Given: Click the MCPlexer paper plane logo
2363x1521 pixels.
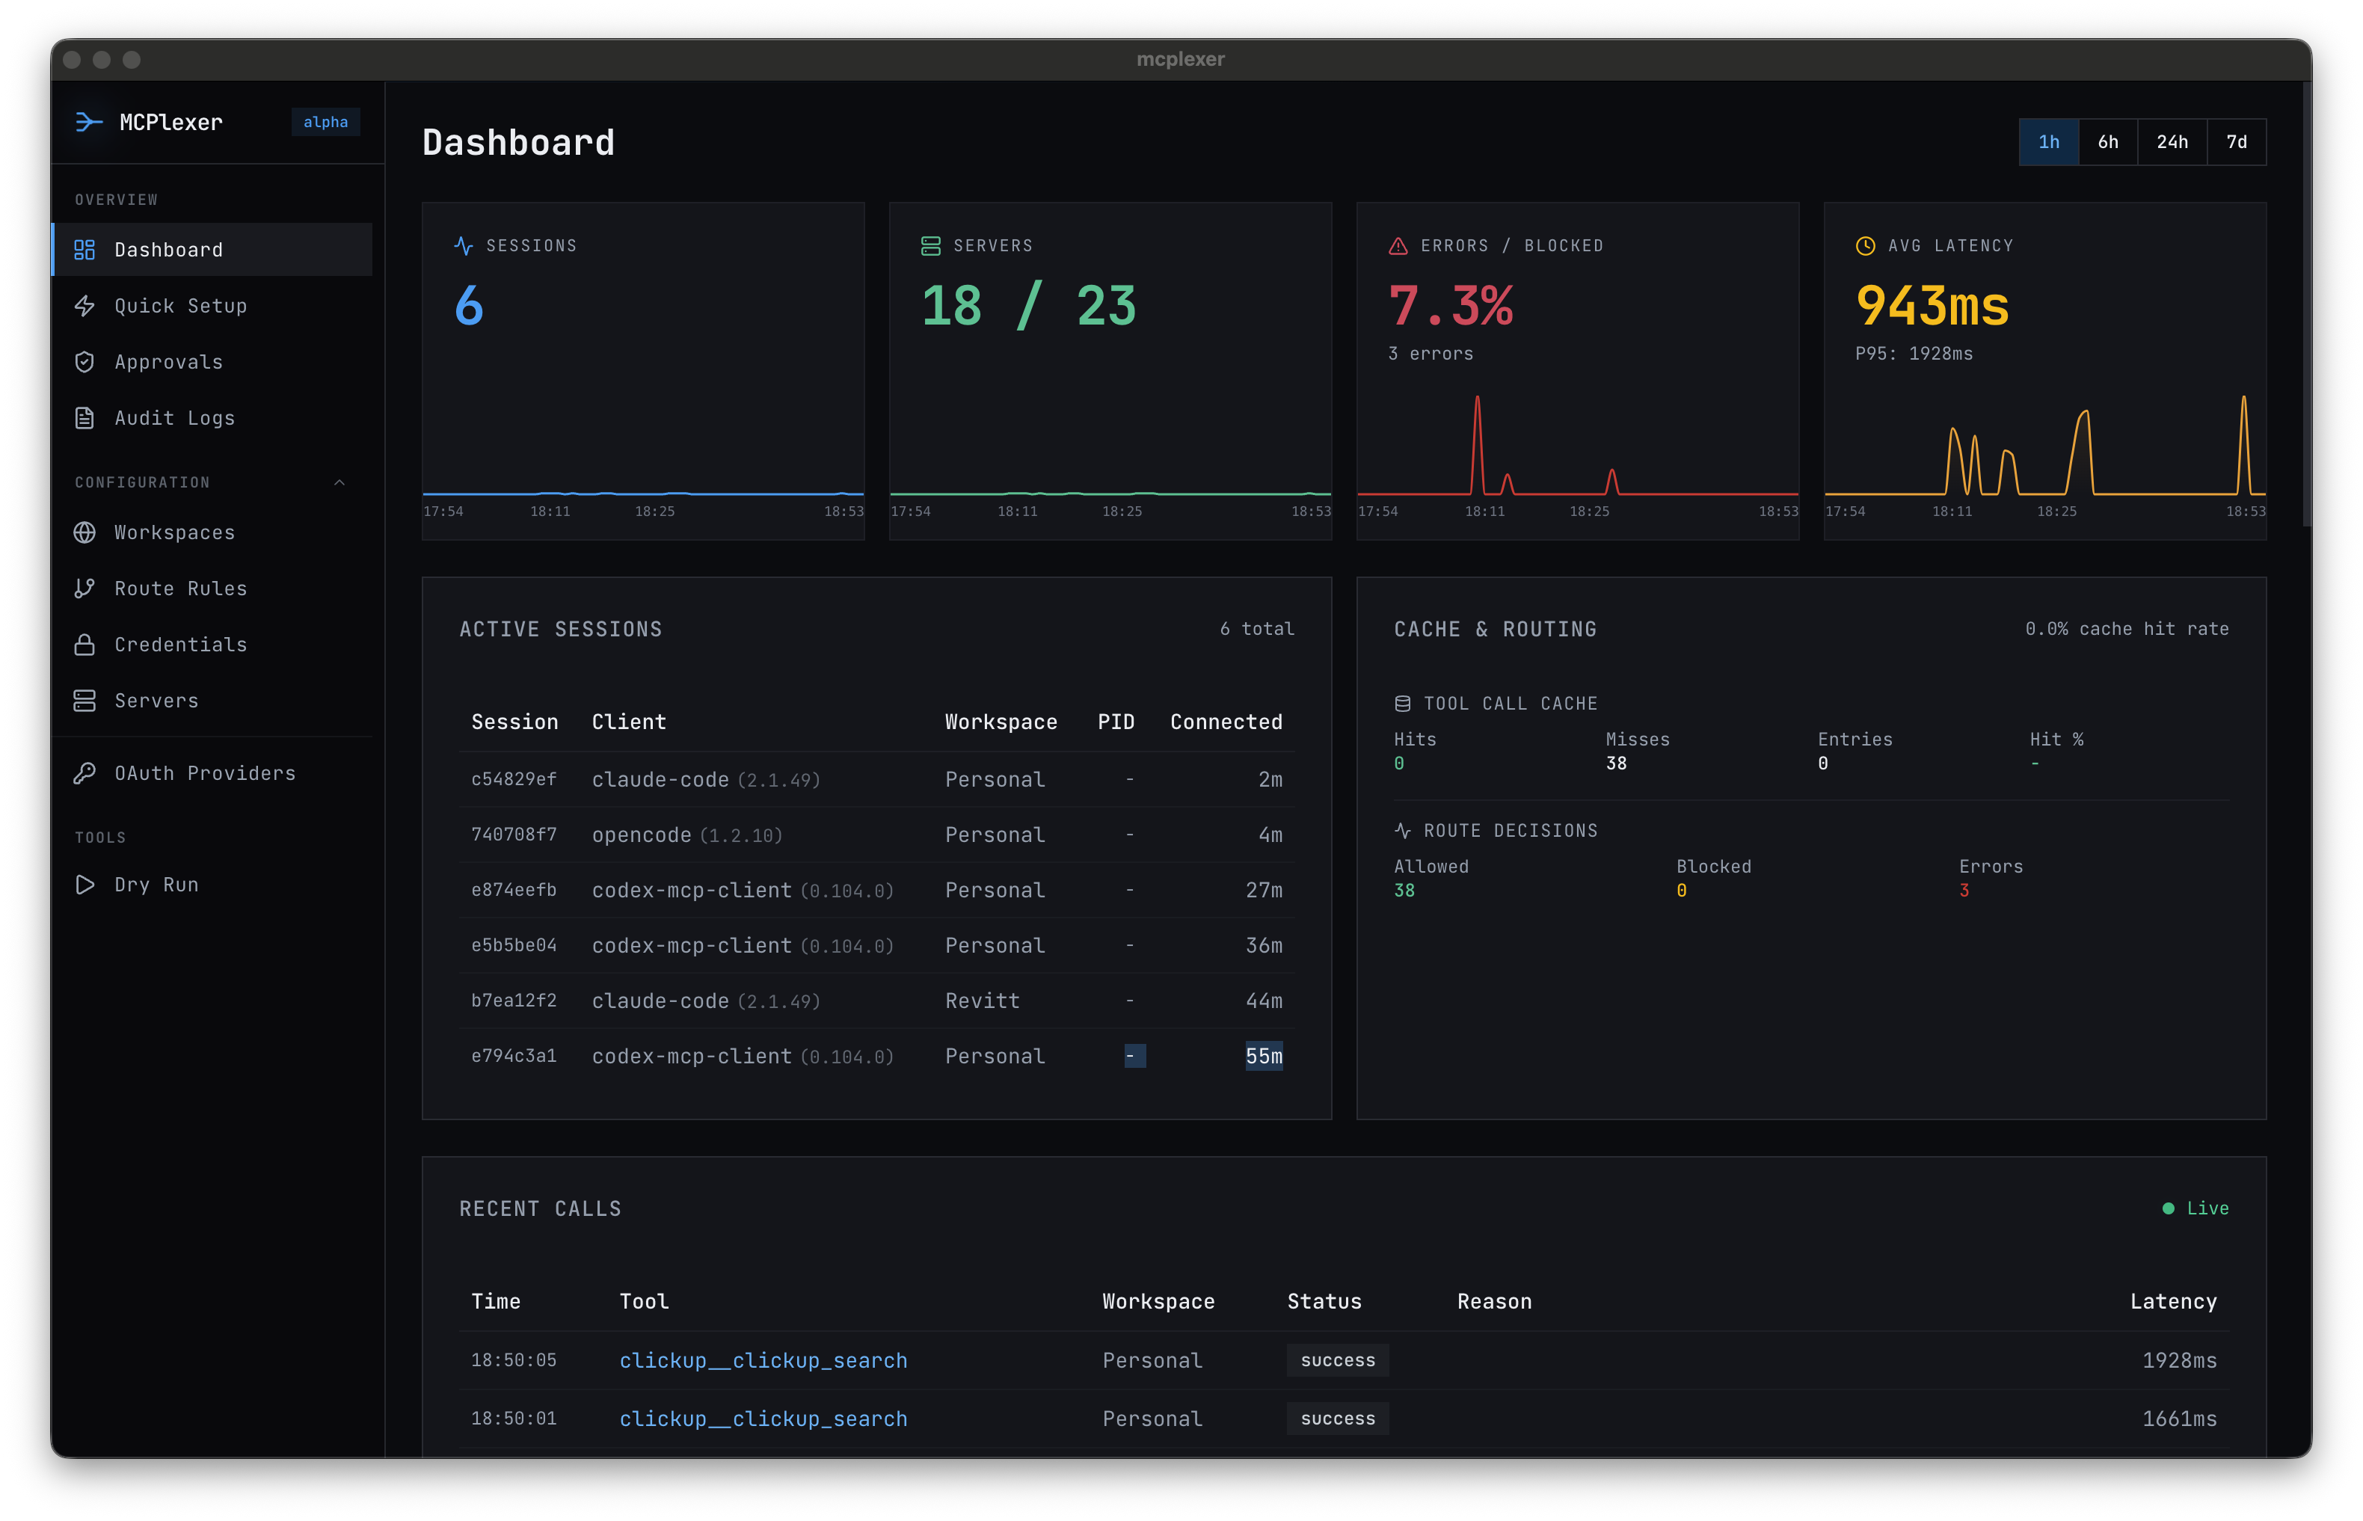Looking at the screenshot, I should (88, 121).
